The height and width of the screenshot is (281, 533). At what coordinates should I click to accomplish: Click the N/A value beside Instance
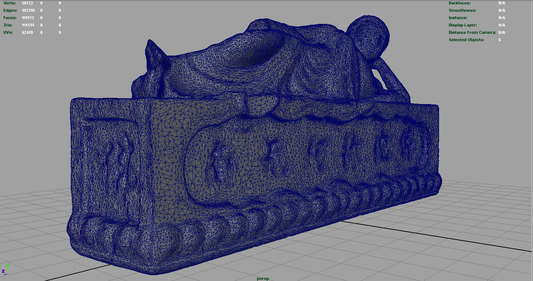tap(502, 18)
